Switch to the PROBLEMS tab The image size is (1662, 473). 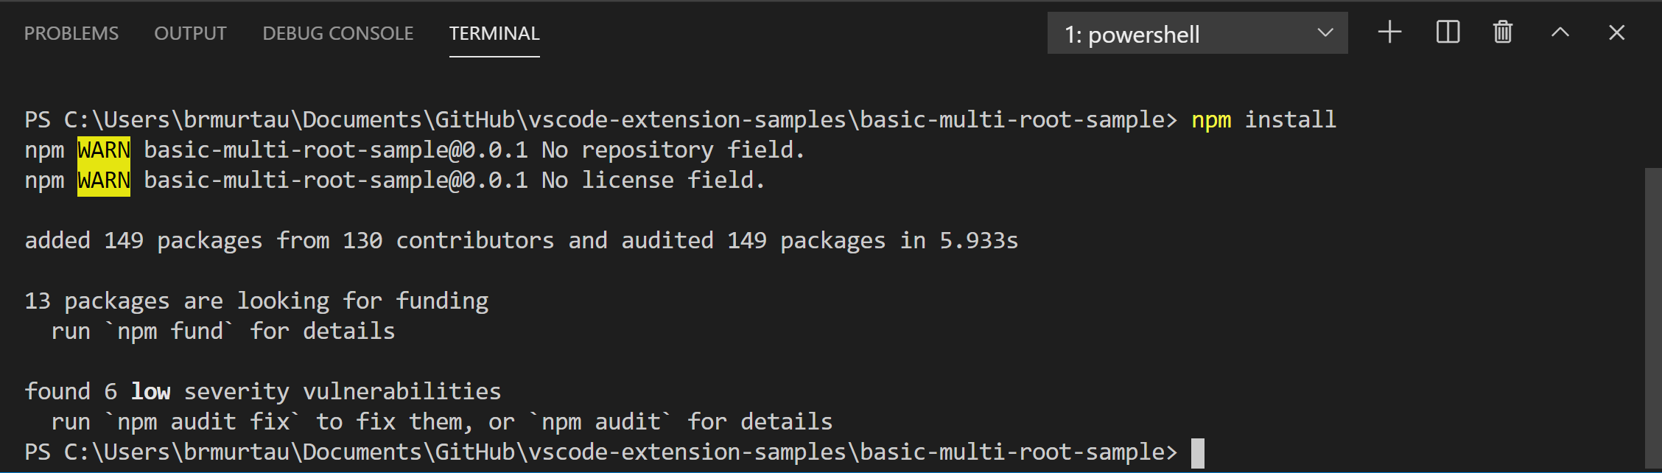point(71,32)
